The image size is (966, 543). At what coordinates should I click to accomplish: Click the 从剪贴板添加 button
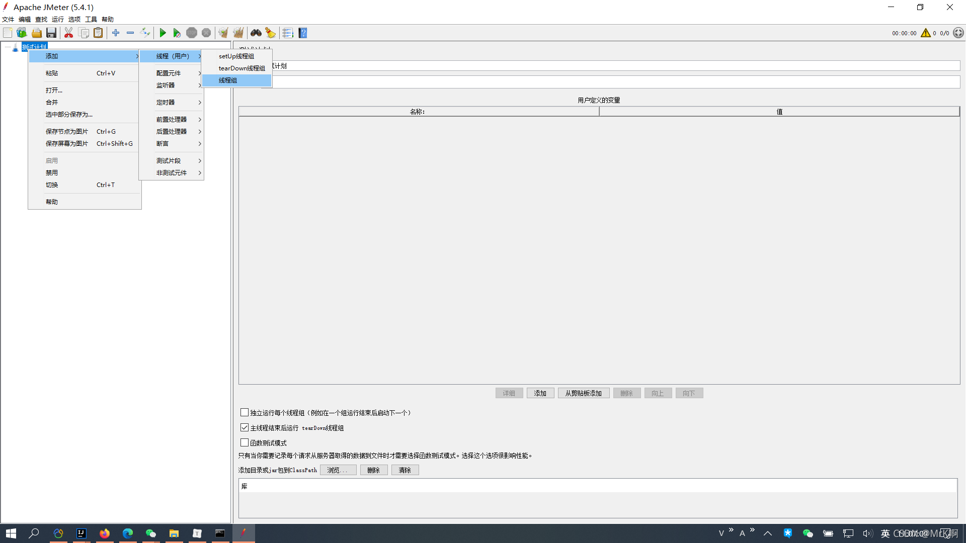pos(583,393)
